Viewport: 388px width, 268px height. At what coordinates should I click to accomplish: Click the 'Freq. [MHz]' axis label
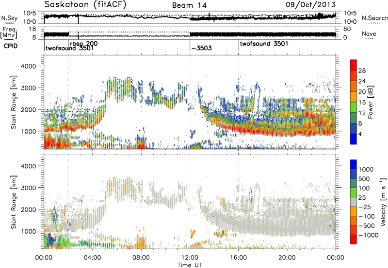tap(9, 33)
